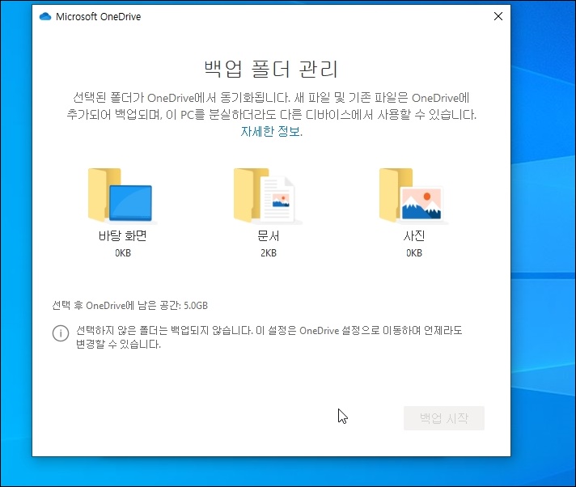Screen dimensions: 576x487
Task: Click the 백업 폴더 관리 heading
Action: (x=271, y=69)
